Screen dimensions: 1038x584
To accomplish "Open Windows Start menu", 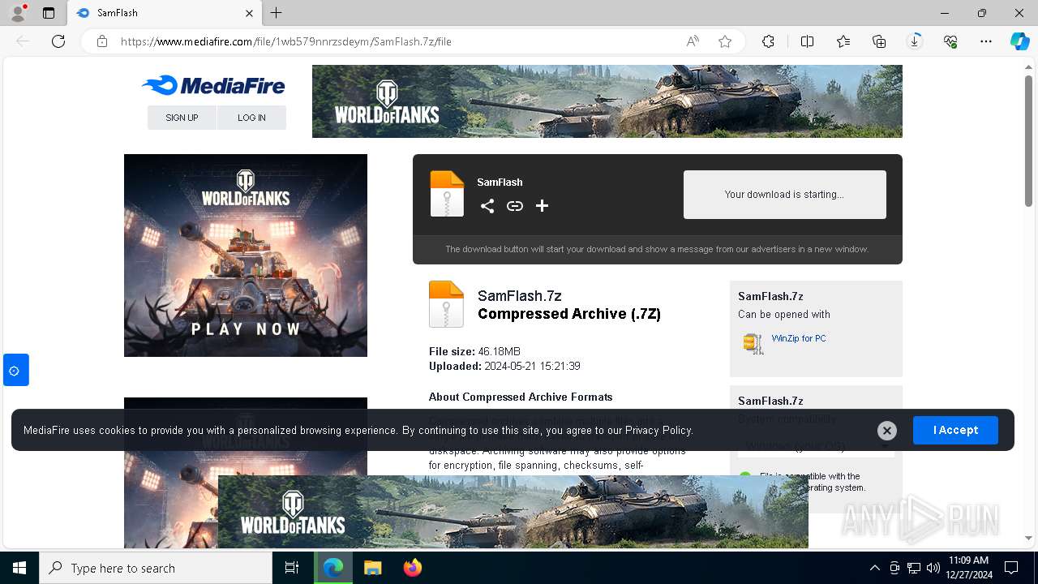I will (x=19, y=568).
